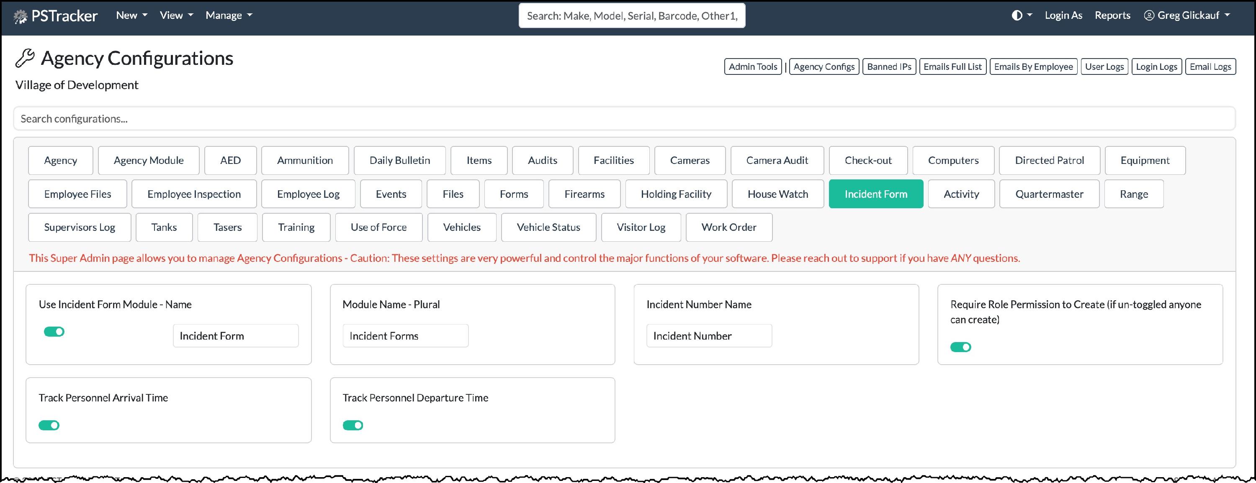Open the Training tab
1256x483 pixels.
click(296, 227)
